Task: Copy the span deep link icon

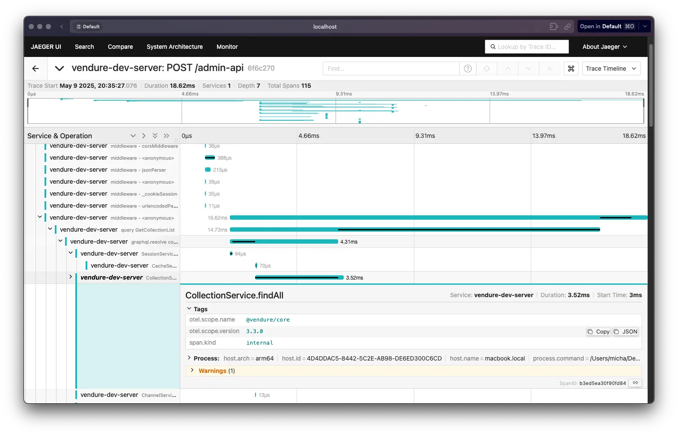Action: pyautogui.click(x=636, y=383)
